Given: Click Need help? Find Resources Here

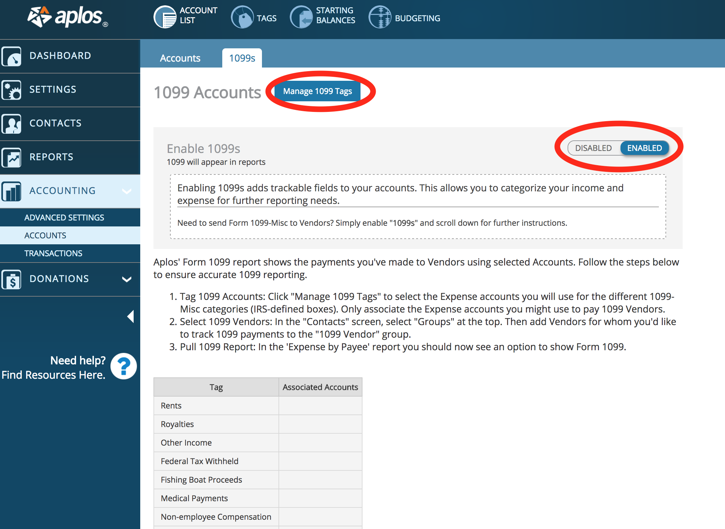Looking at the screenshot, I should (x=53, y=367).
